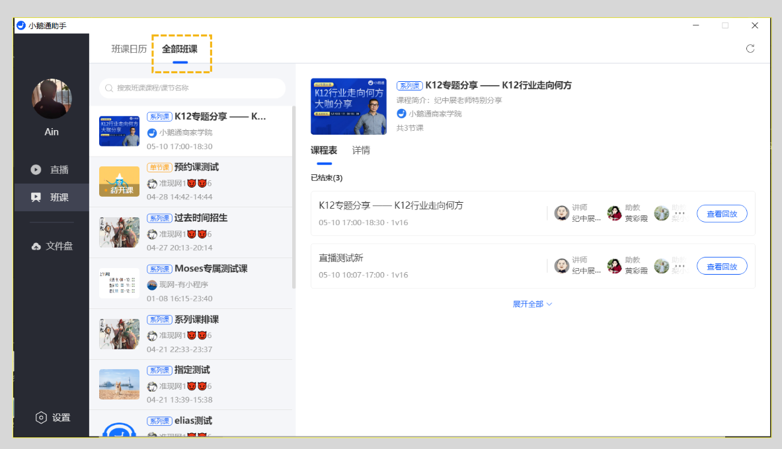Click the refresh icon at top right
The width and height of the screenshot is (782, 449).
(750, 48)
